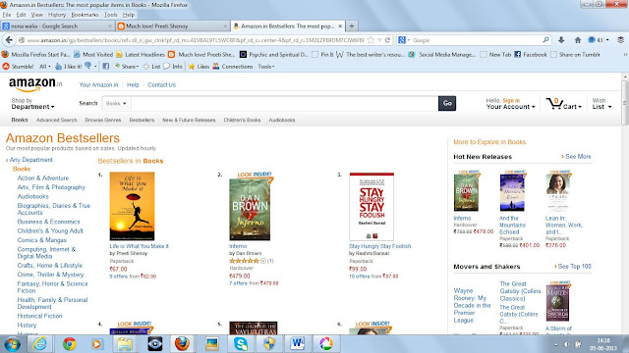Click the Go search button
This screenshot has width=629, height=353.
click(447, 103)
